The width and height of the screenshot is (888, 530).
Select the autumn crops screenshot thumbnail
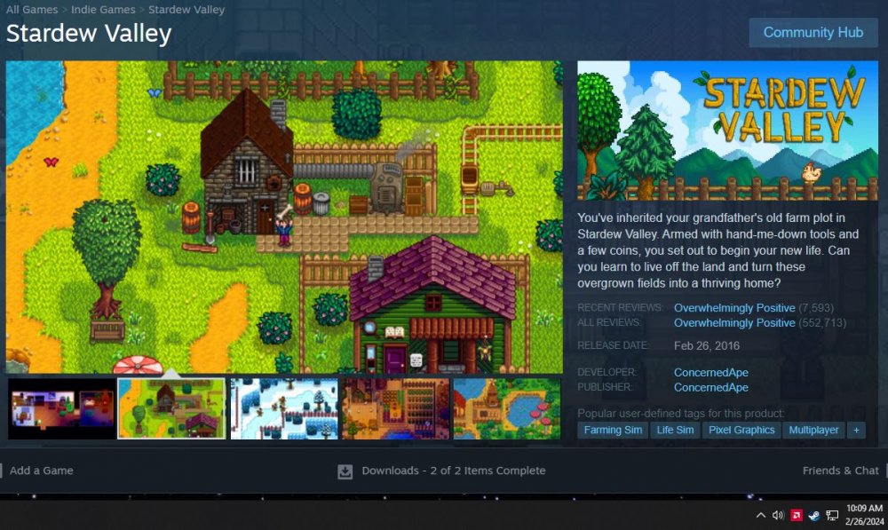point(395,409)
